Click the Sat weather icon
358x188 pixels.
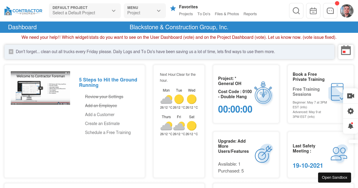click(x=192, y=126)
